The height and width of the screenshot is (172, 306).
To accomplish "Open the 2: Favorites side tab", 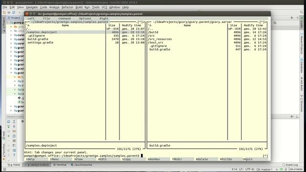I will coord(4,152).
